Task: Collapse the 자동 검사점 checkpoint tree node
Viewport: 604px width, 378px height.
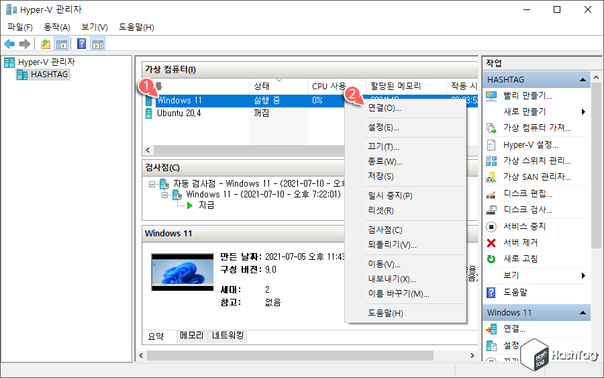Action: click(x=152, y=184)
